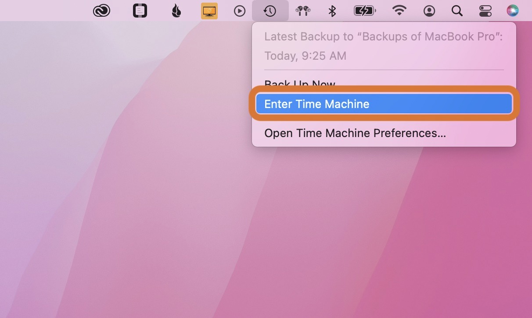Viewport: 532px width, 318px height.
Task: Open the Now Playing play-circle icon
Action: click(x=240, y=11)
